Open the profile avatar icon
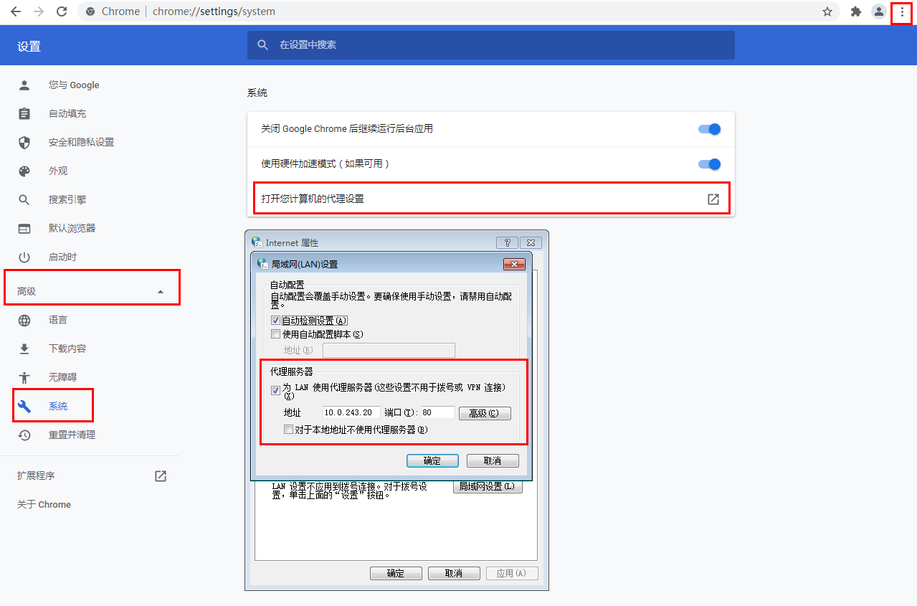Screen dimensions: 917x606 pyautogui.click(x=878, y=11)
